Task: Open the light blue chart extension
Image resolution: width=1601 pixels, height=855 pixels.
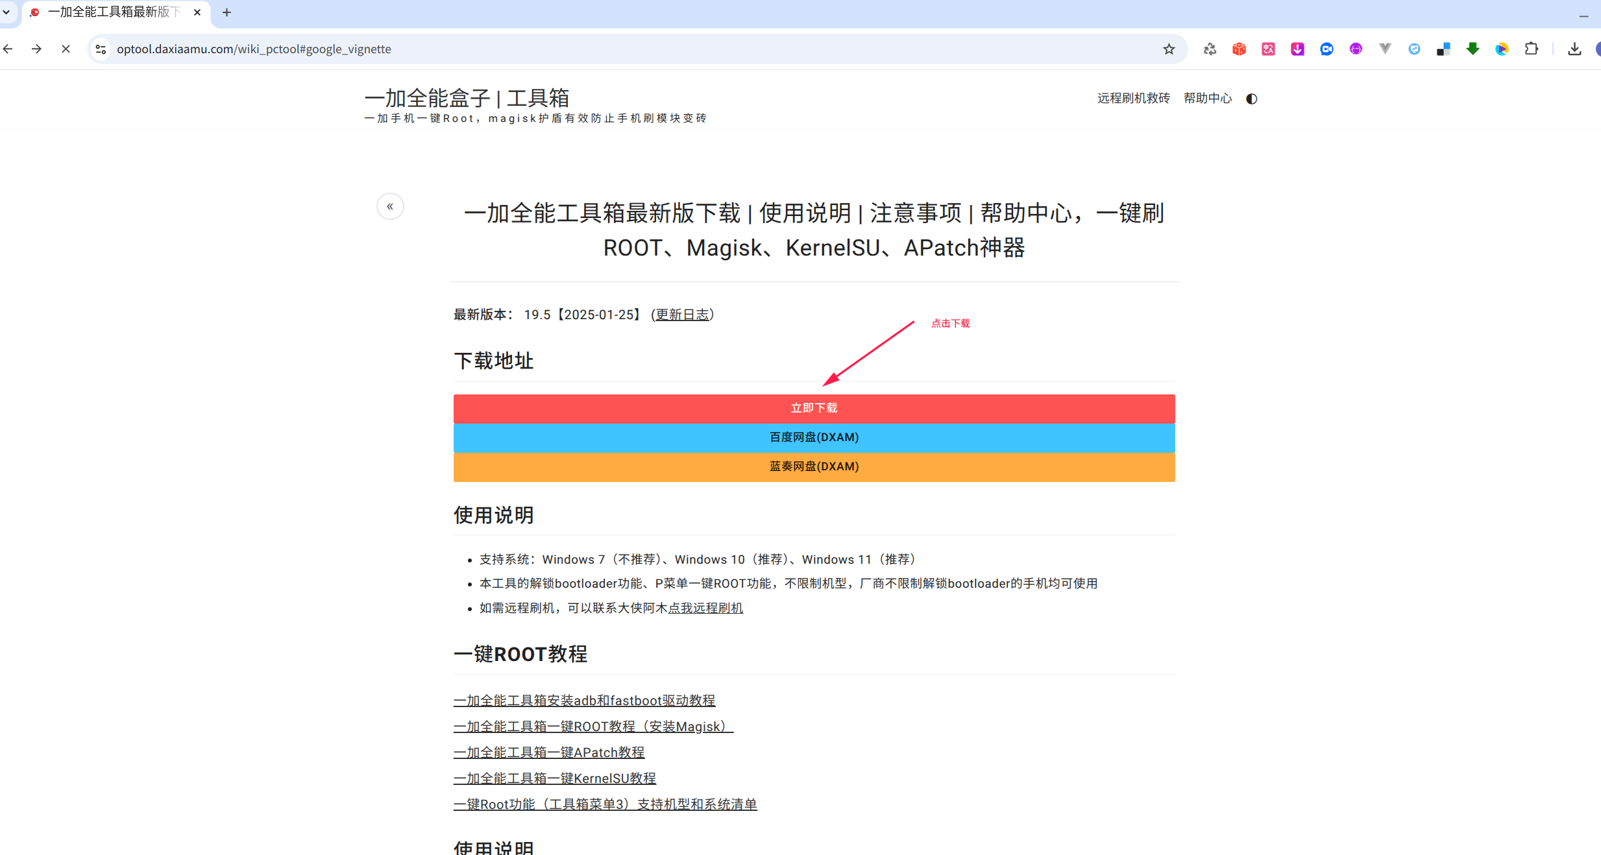Action: (1414, 49)
